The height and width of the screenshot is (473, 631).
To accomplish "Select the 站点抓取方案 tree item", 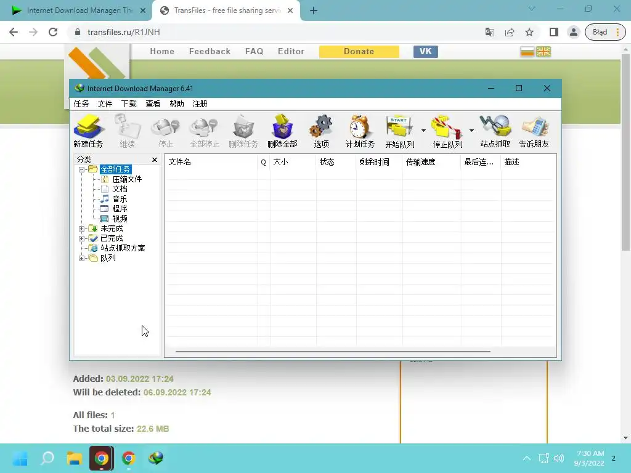I will click(x=123, y=248).
